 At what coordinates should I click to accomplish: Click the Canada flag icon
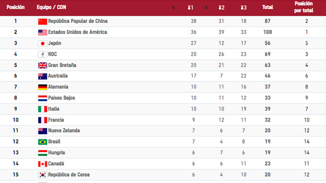[43, 164]
